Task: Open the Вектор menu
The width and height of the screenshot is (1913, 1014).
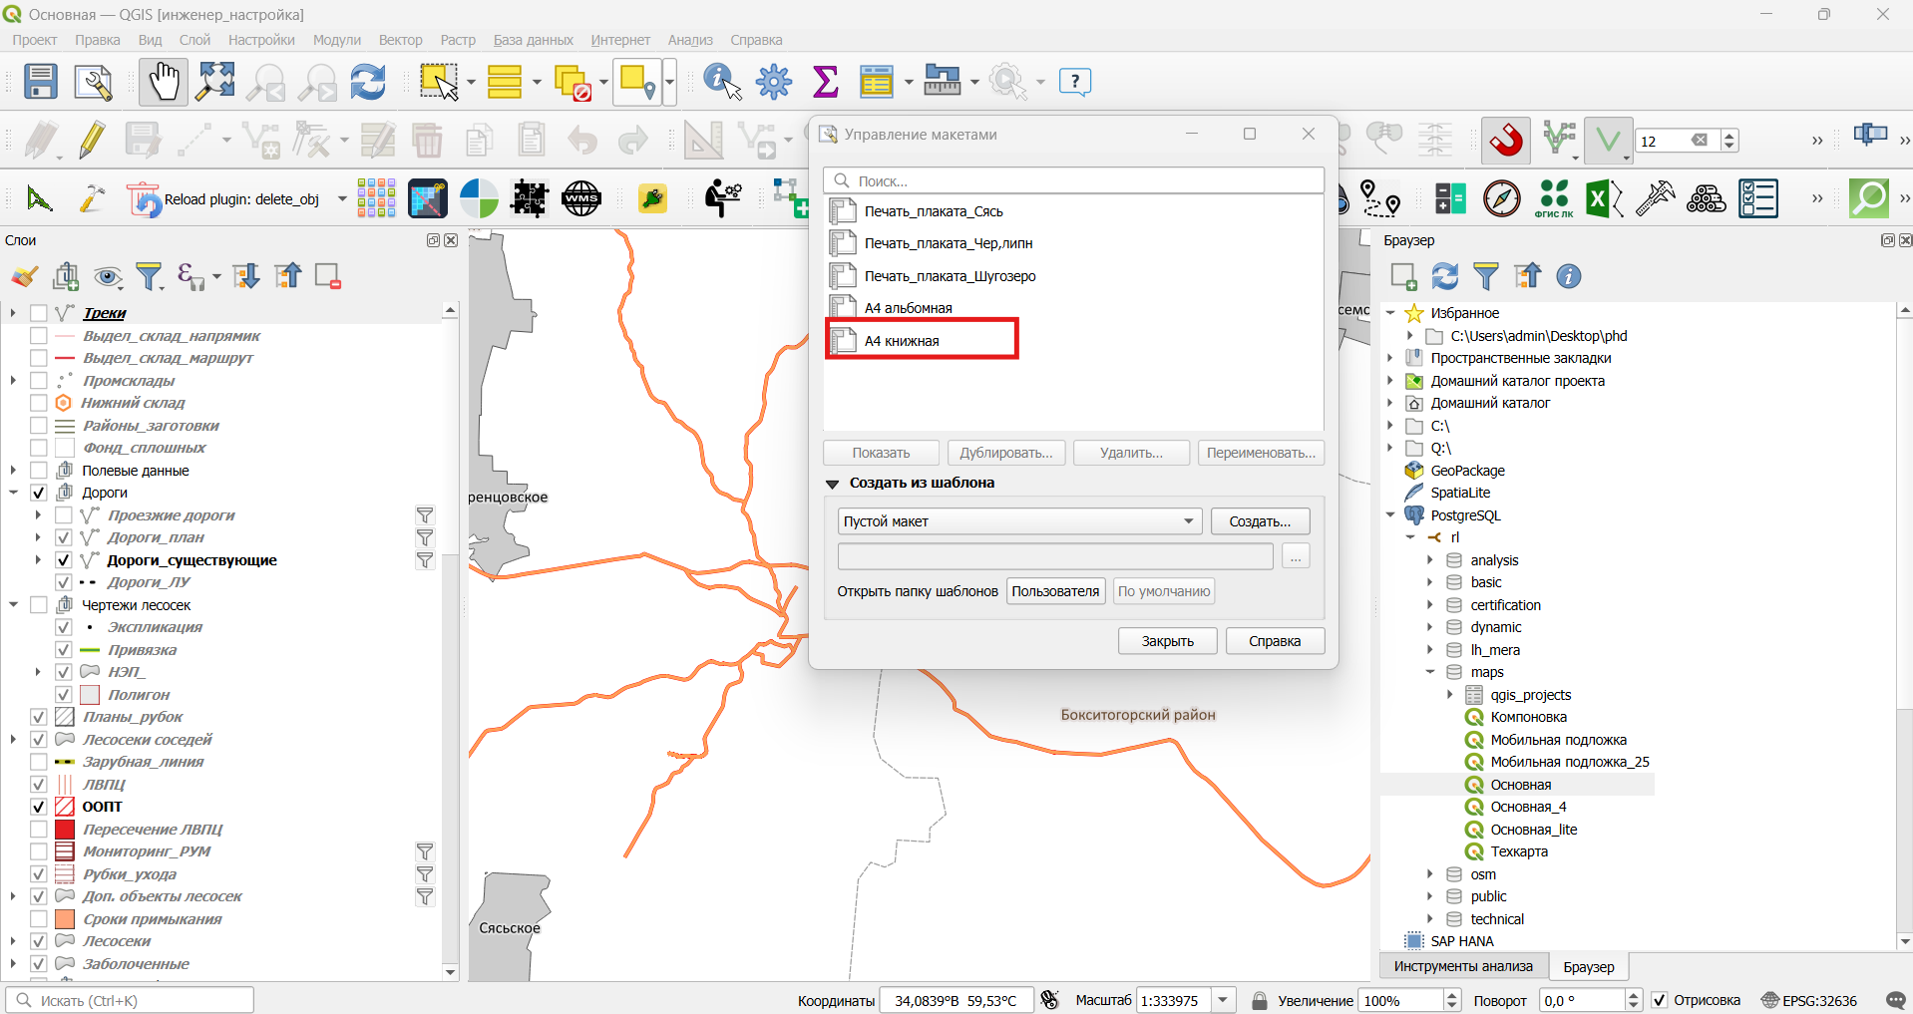Action: click(400, 40)
